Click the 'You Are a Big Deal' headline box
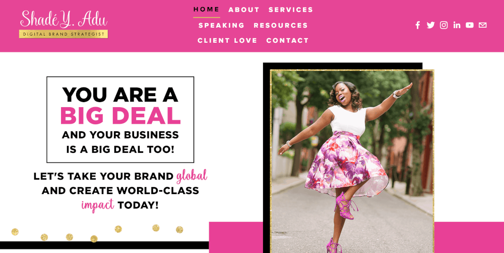Image resolution: width=504 pixels, height=253 pixels. click(x=120, y=120)
